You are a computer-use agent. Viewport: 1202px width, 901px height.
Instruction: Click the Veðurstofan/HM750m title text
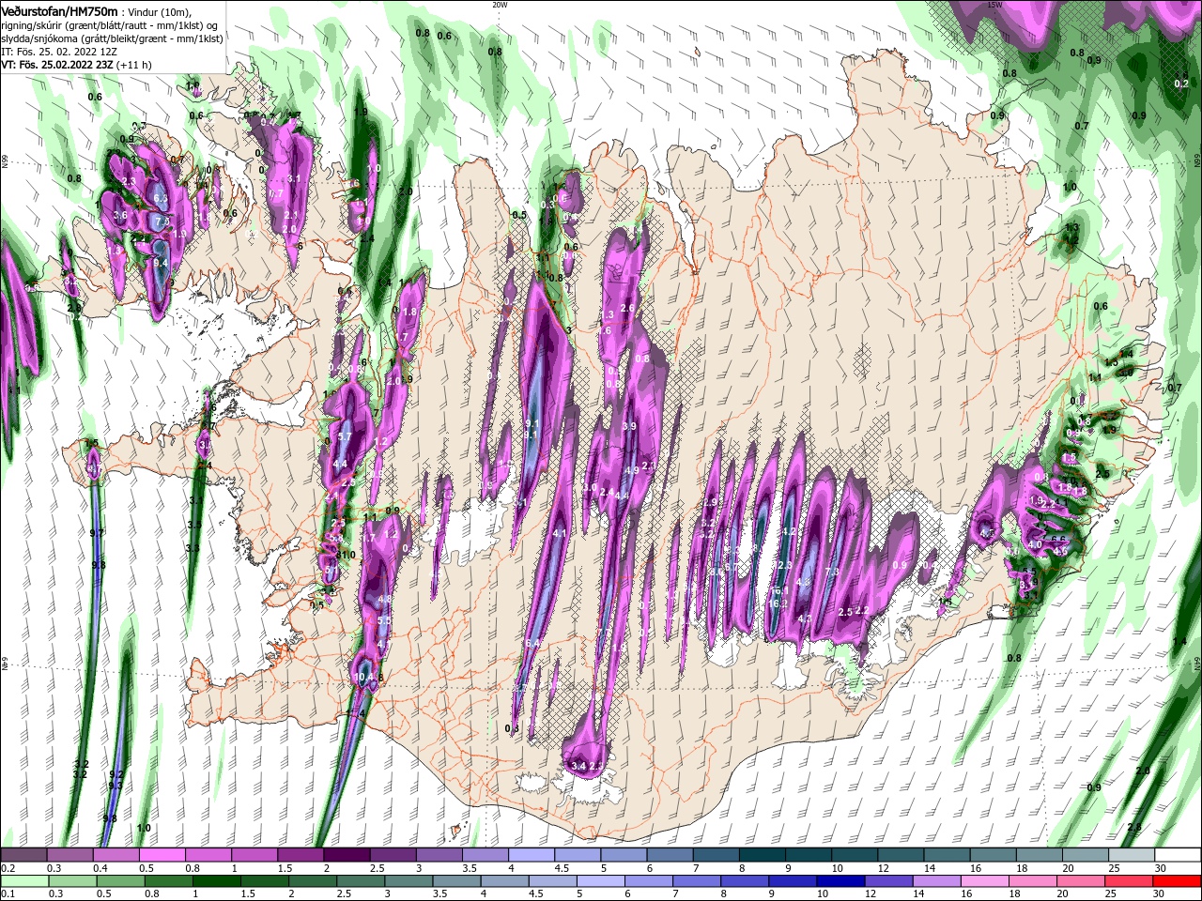point(59,10)
